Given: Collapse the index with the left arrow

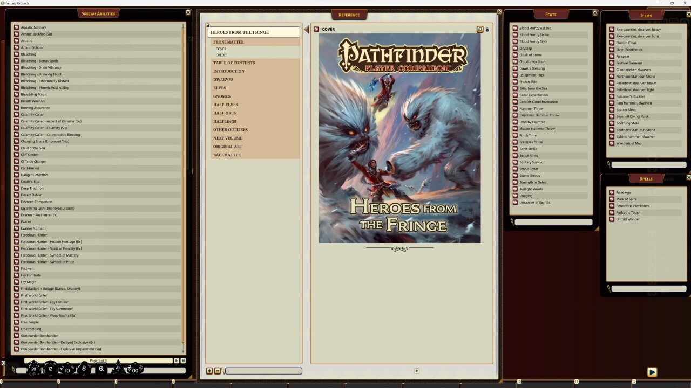Looking at the screenshot, I should (307, 30).
